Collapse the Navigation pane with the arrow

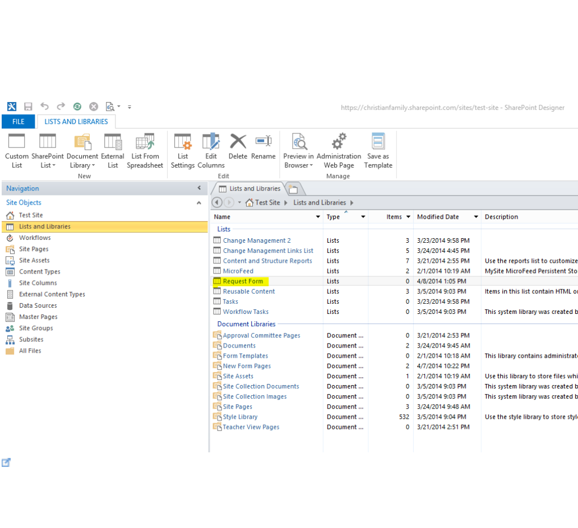tap(199, 188)
